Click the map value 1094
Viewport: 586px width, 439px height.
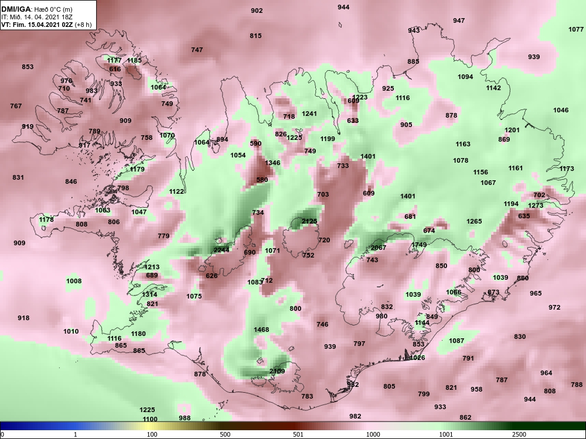tap(465, 77)
